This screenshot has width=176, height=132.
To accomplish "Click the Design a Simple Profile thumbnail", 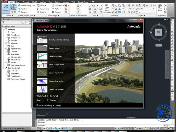I will coord(42,64).
